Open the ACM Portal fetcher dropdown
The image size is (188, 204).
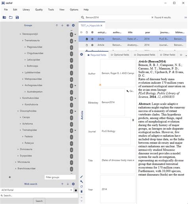[x=71, y=190]
